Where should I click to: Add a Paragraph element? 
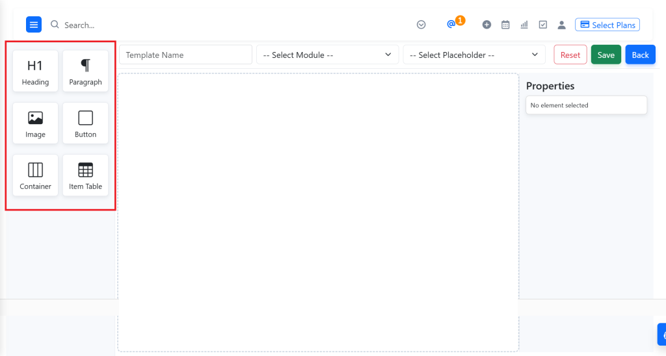(85, 71)
